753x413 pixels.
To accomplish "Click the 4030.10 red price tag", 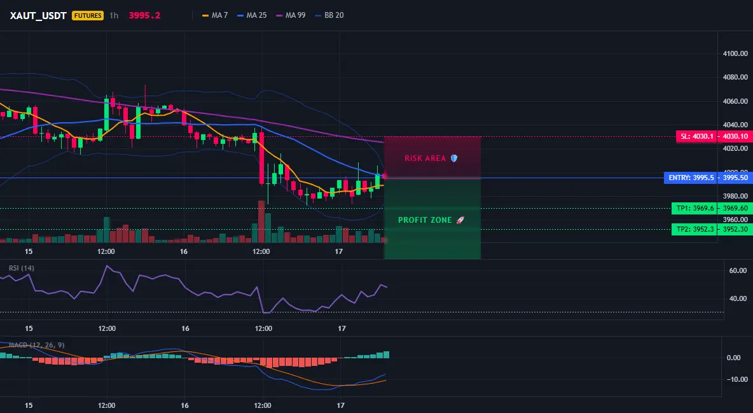I will click(735, 137).
